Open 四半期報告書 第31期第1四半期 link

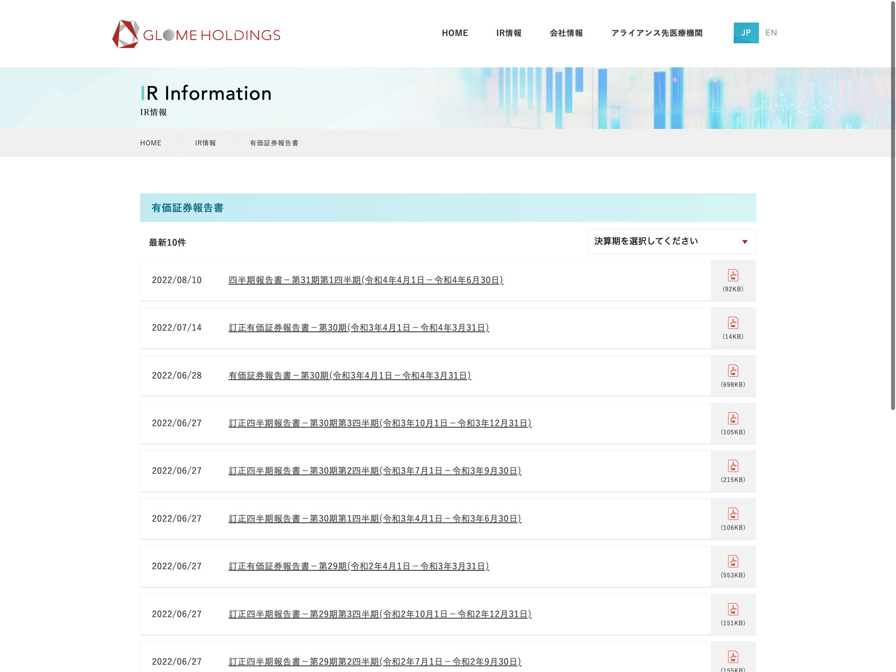click(366, 280)
